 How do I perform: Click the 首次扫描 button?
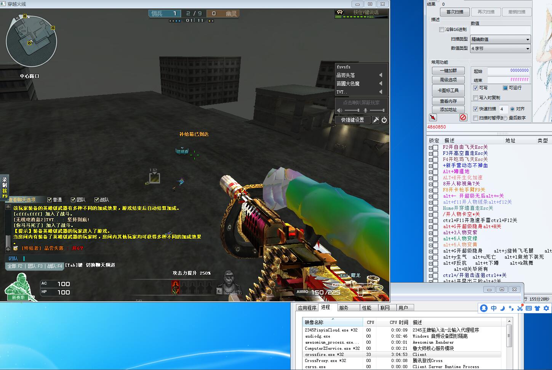pos(454,12)
